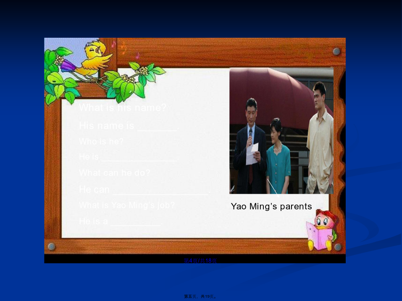This screenshot has height=301, width=402.
Task: Click the text "What is his name?"
Action: pos(123,107)
